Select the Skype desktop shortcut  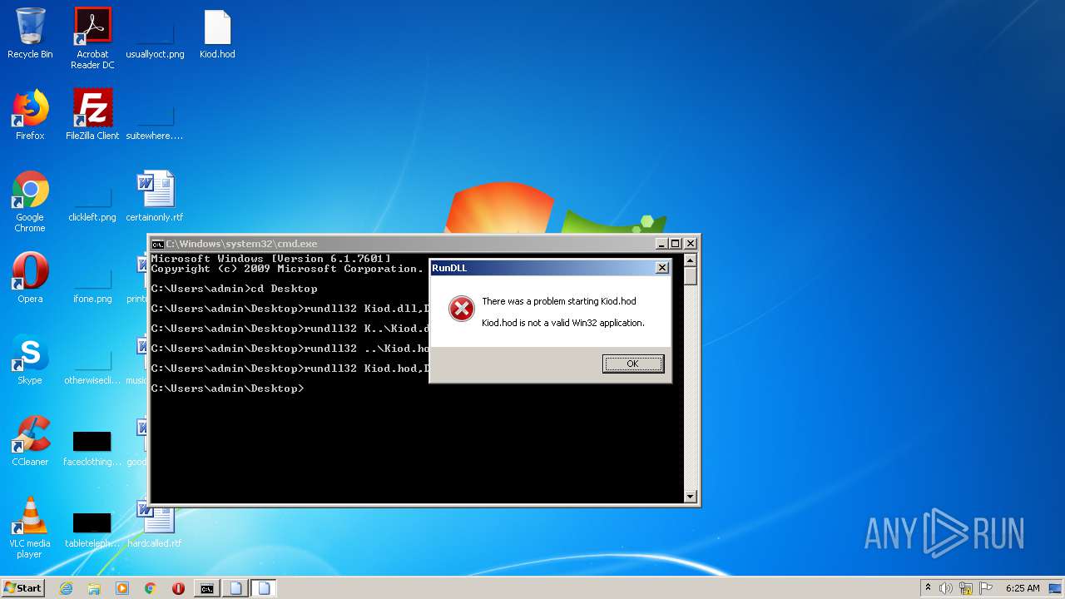30,359
